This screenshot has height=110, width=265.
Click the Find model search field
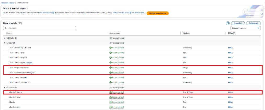40,28
